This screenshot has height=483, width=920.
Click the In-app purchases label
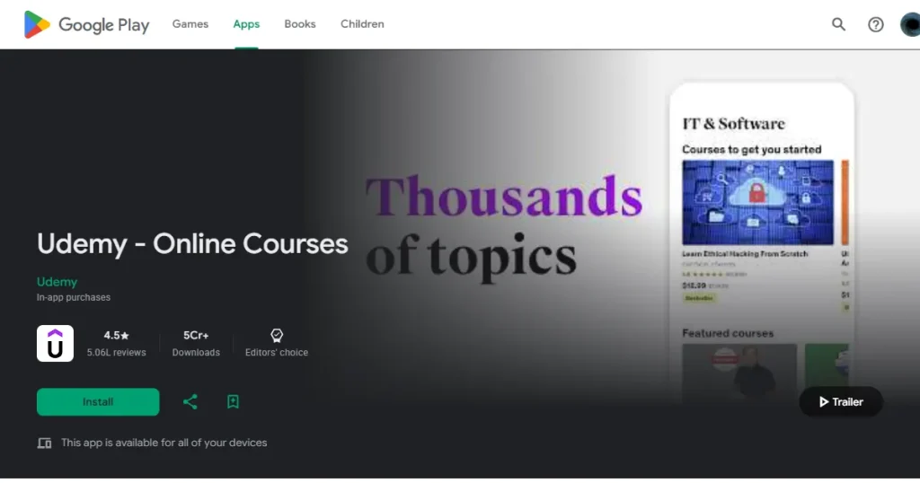click(x=74, y=297)
